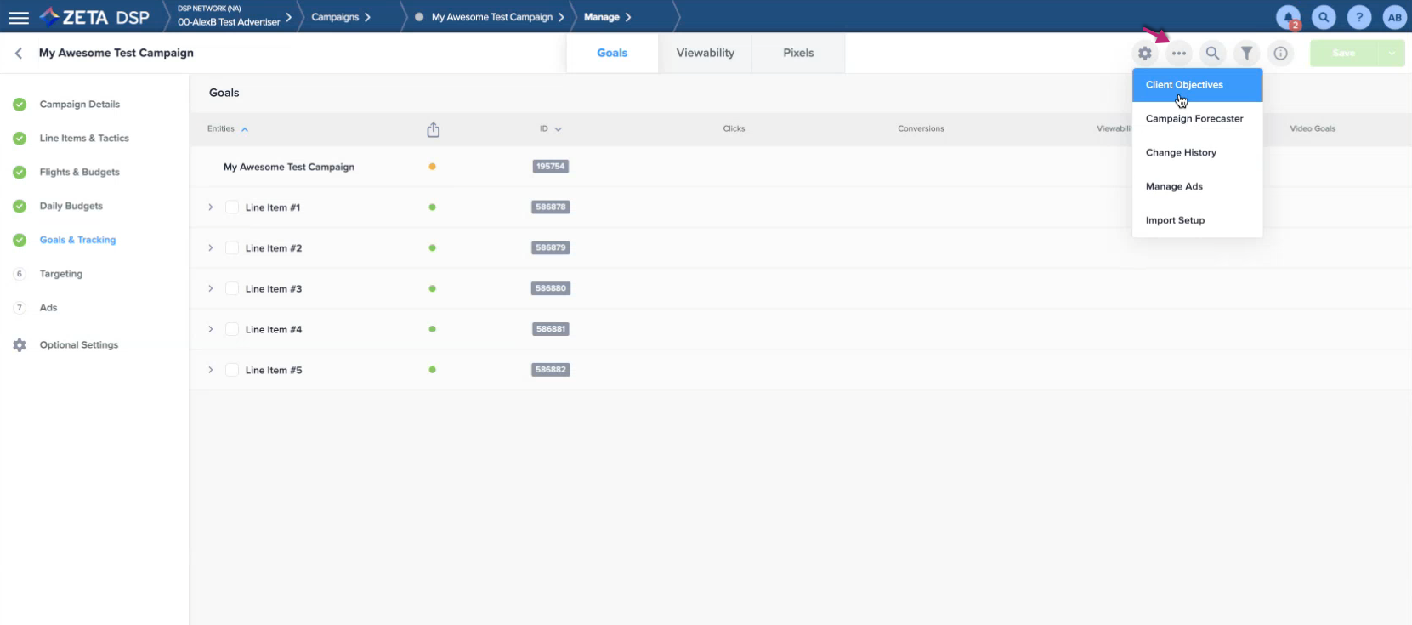Open the info icon in toolbar
This screenshot has width=1412, height=625.
click(x=1280, y=54)
